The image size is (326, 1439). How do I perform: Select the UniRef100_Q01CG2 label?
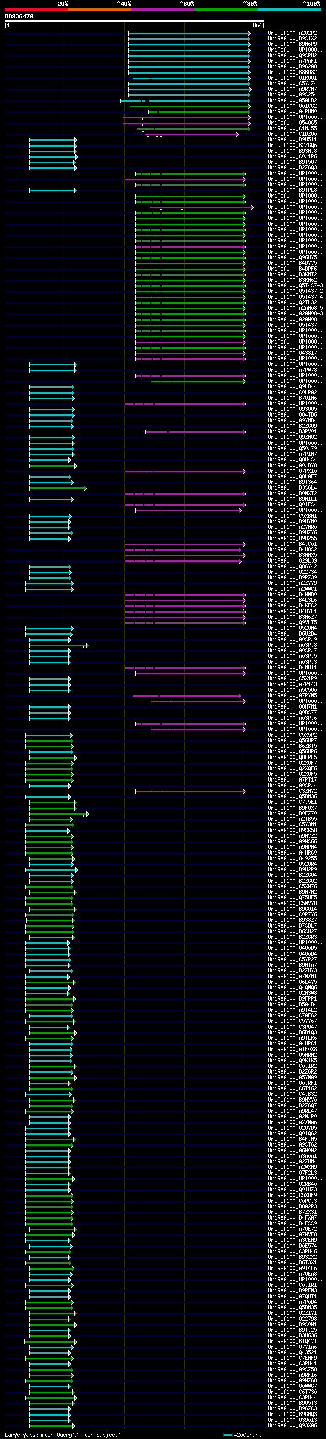292,106
